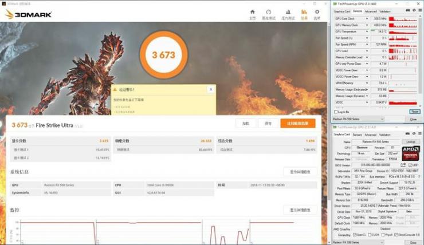Switch to Advanced tab in upper GPU-Z
Image resolution: width=424 pixels, height=245 pixels.
[x=371, y=11]
